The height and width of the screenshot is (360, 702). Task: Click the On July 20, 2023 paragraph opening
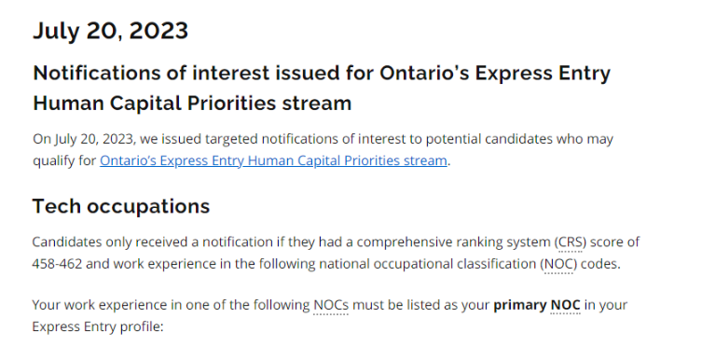click(83, 139)
